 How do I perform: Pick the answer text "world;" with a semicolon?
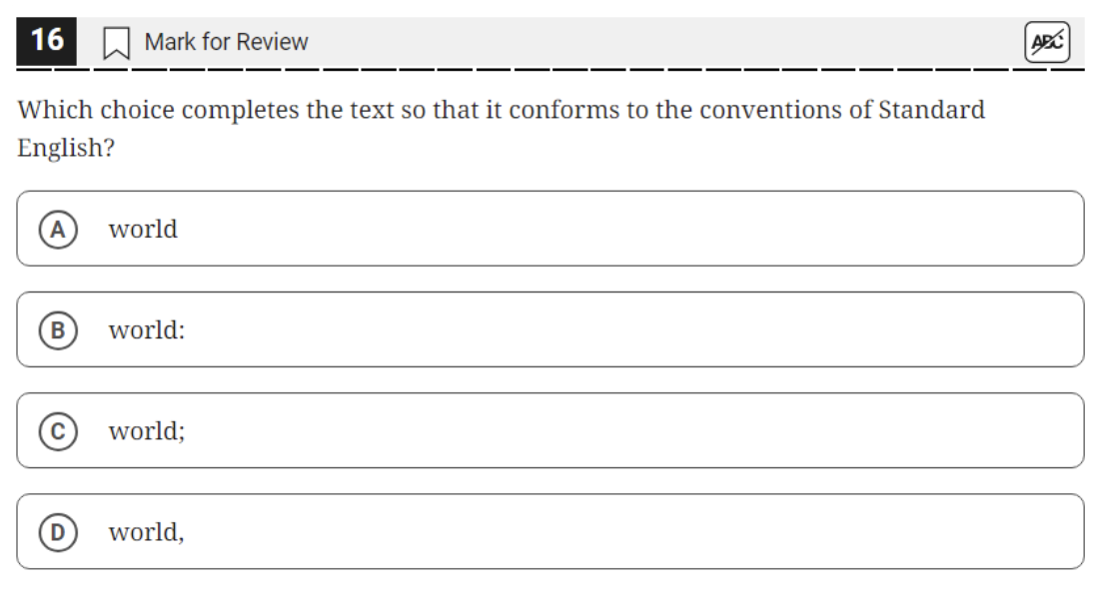point(147,430)
